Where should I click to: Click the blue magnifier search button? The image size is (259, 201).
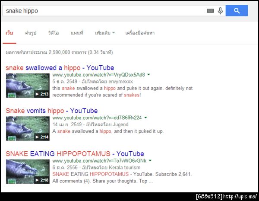237,10
